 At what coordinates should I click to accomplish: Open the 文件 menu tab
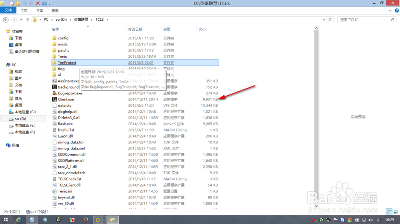coord(8,10)
